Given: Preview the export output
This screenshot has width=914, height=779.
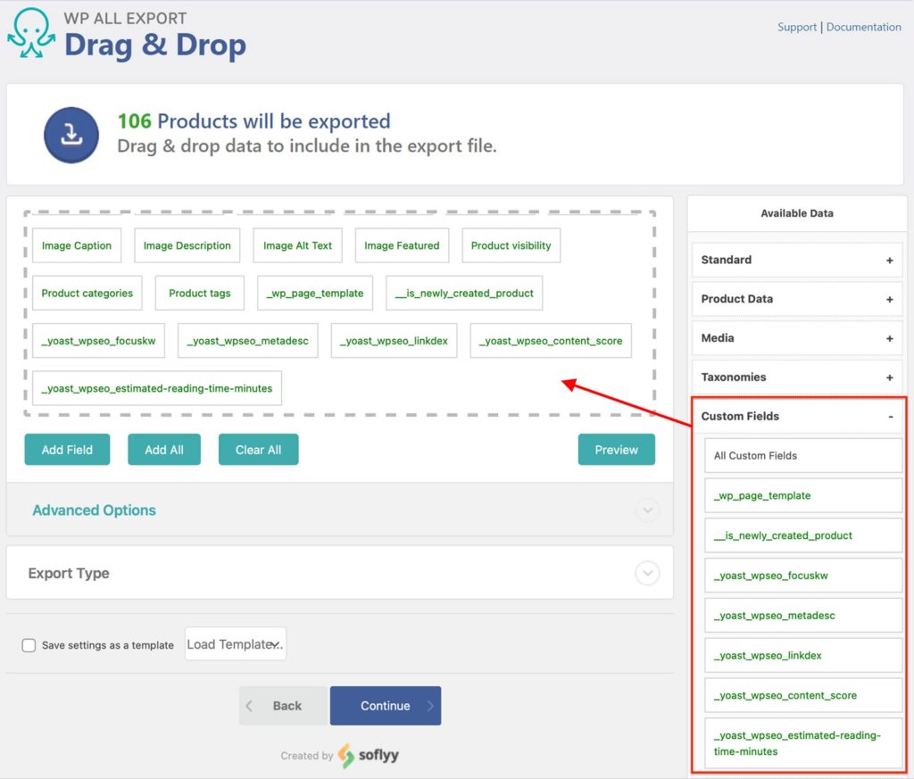Looking at the screenshot, I should click(616, 450).
